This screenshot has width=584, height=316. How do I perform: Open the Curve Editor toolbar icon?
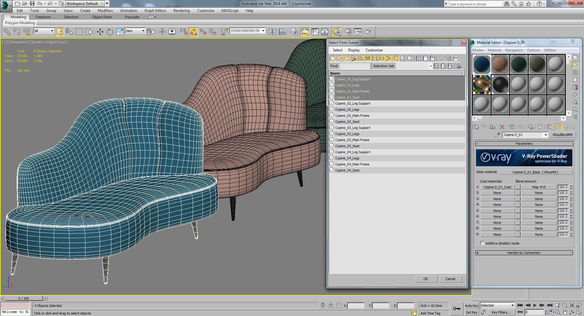click(315, 32)
